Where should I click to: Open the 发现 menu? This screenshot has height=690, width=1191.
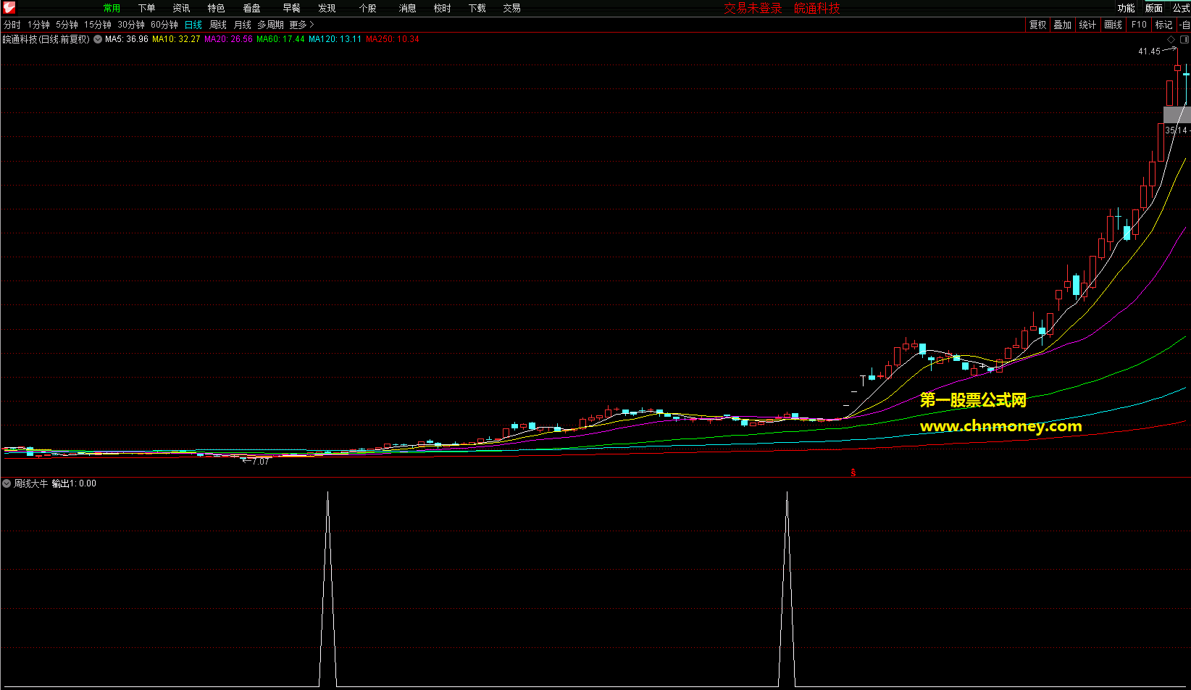click(x=327, y=8)
